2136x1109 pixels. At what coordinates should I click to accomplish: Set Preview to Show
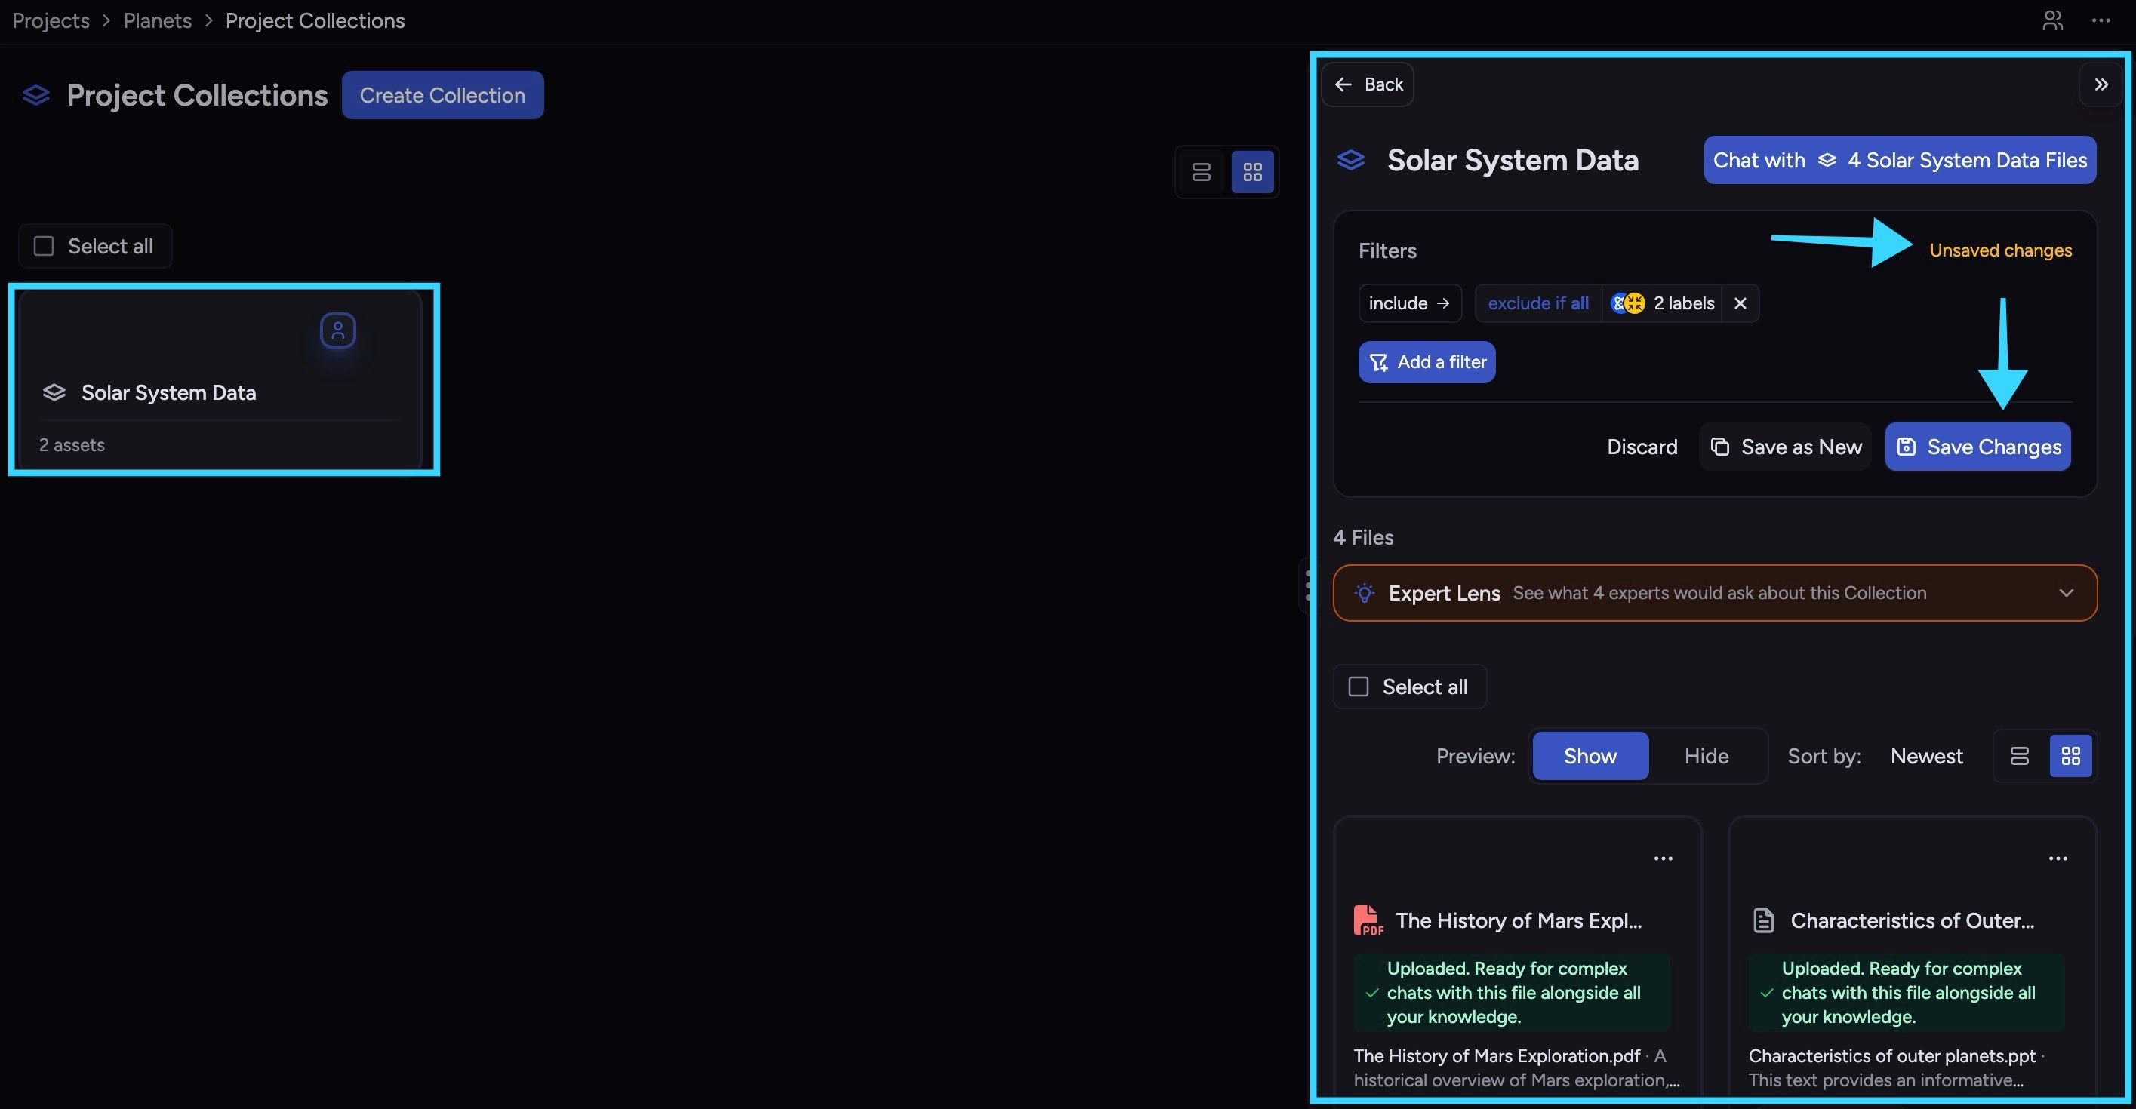[1590, 756]
